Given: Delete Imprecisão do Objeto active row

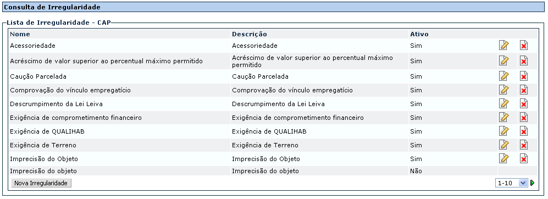Looking at the screenshot, I should click(x=523, y=159).
